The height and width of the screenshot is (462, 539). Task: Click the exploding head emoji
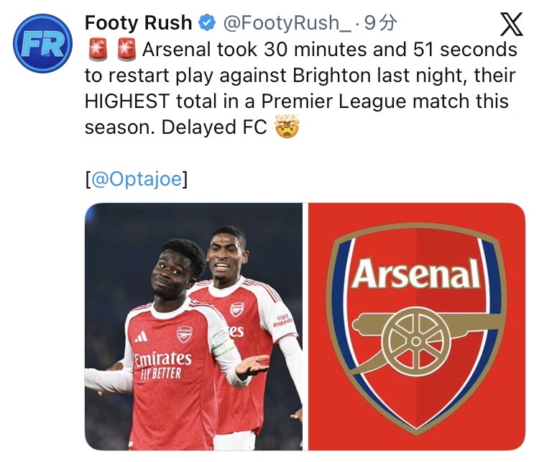pyautogui.click(x=287, y=128)
